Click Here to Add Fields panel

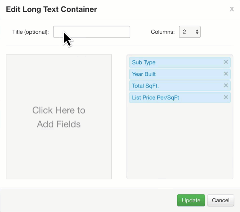[59, 117]
